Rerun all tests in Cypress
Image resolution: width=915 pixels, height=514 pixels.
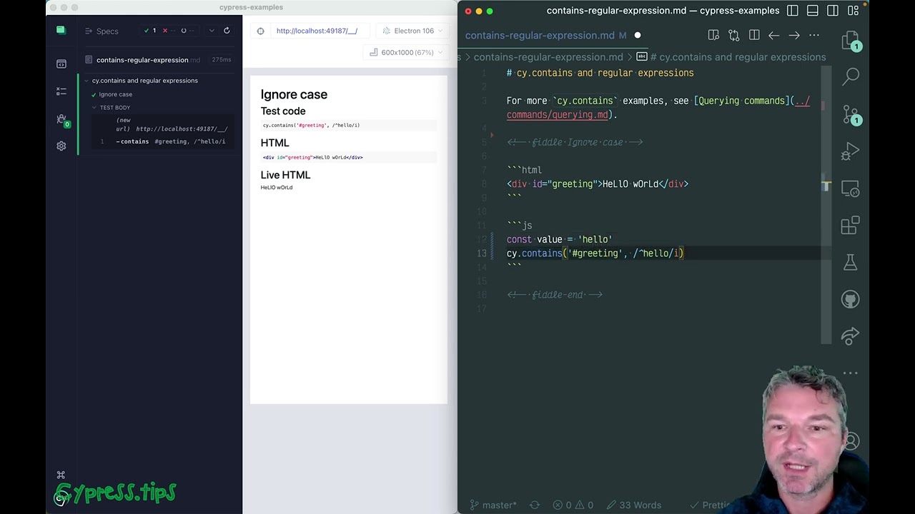tap(227, 31)
